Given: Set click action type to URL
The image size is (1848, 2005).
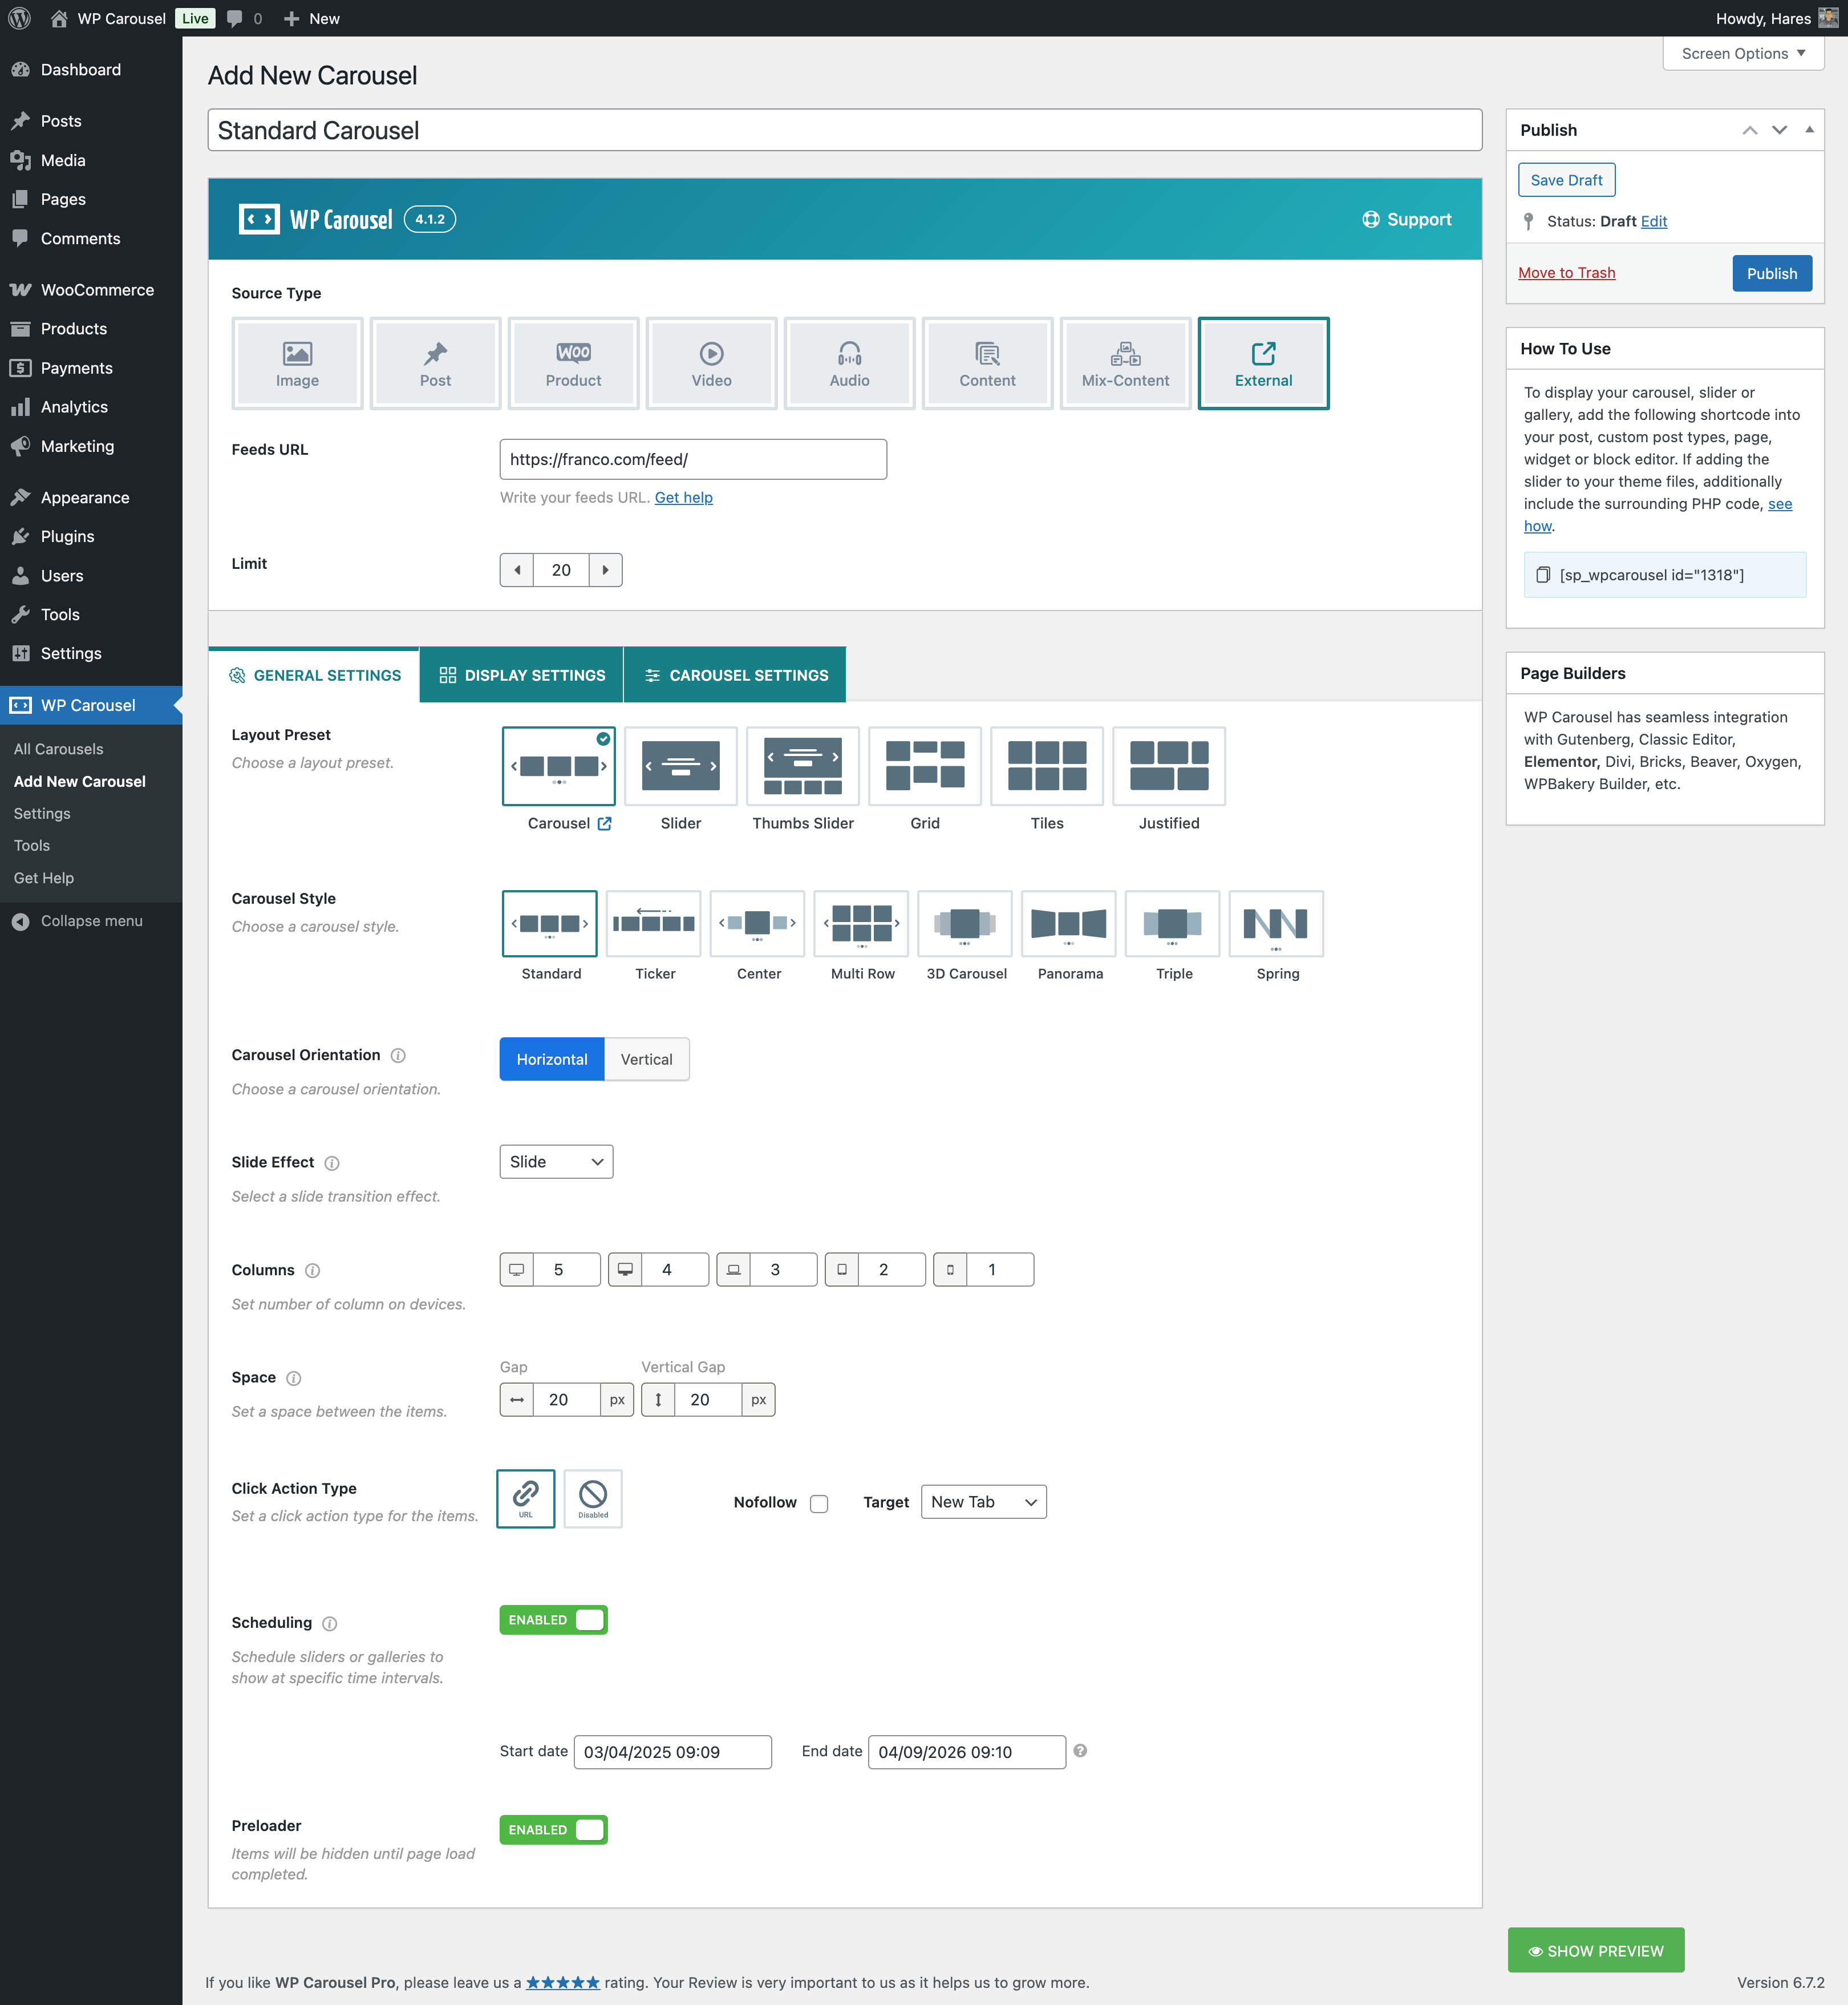Looking at the screenshot, I should point(526,1499).
